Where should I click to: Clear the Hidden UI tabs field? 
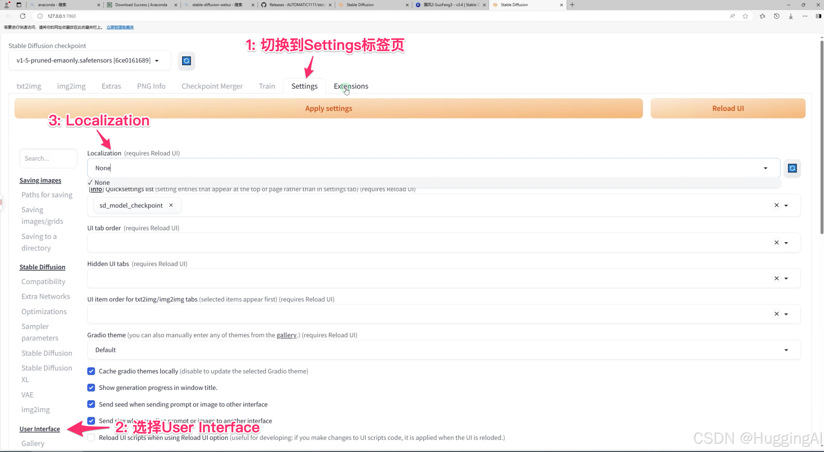tap(776, 278)
